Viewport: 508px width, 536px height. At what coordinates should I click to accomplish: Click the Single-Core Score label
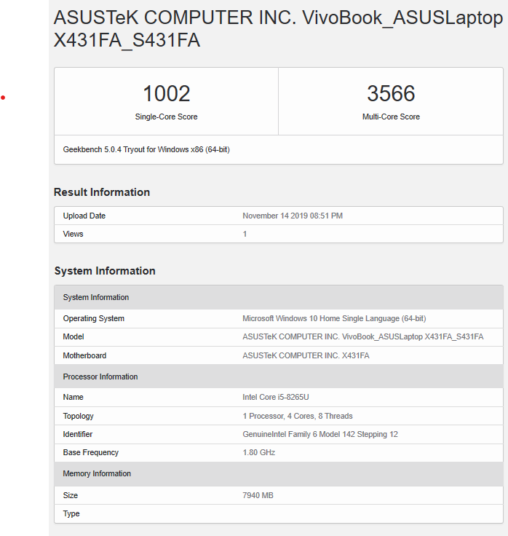click(166, 117)
